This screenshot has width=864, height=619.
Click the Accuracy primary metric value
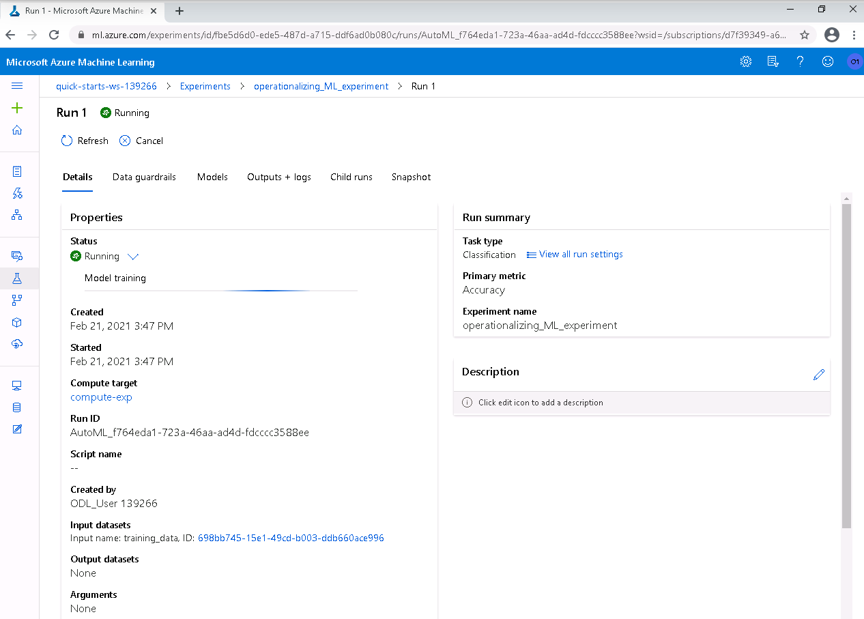point(484,289)
